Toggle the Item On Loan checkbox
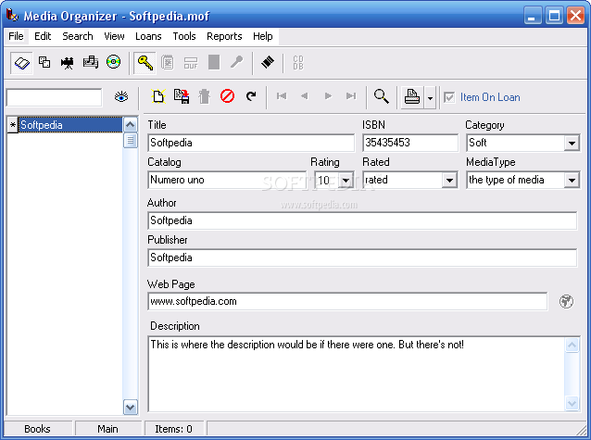The width and height of the screenshot is (591, 440). (449, 97)
